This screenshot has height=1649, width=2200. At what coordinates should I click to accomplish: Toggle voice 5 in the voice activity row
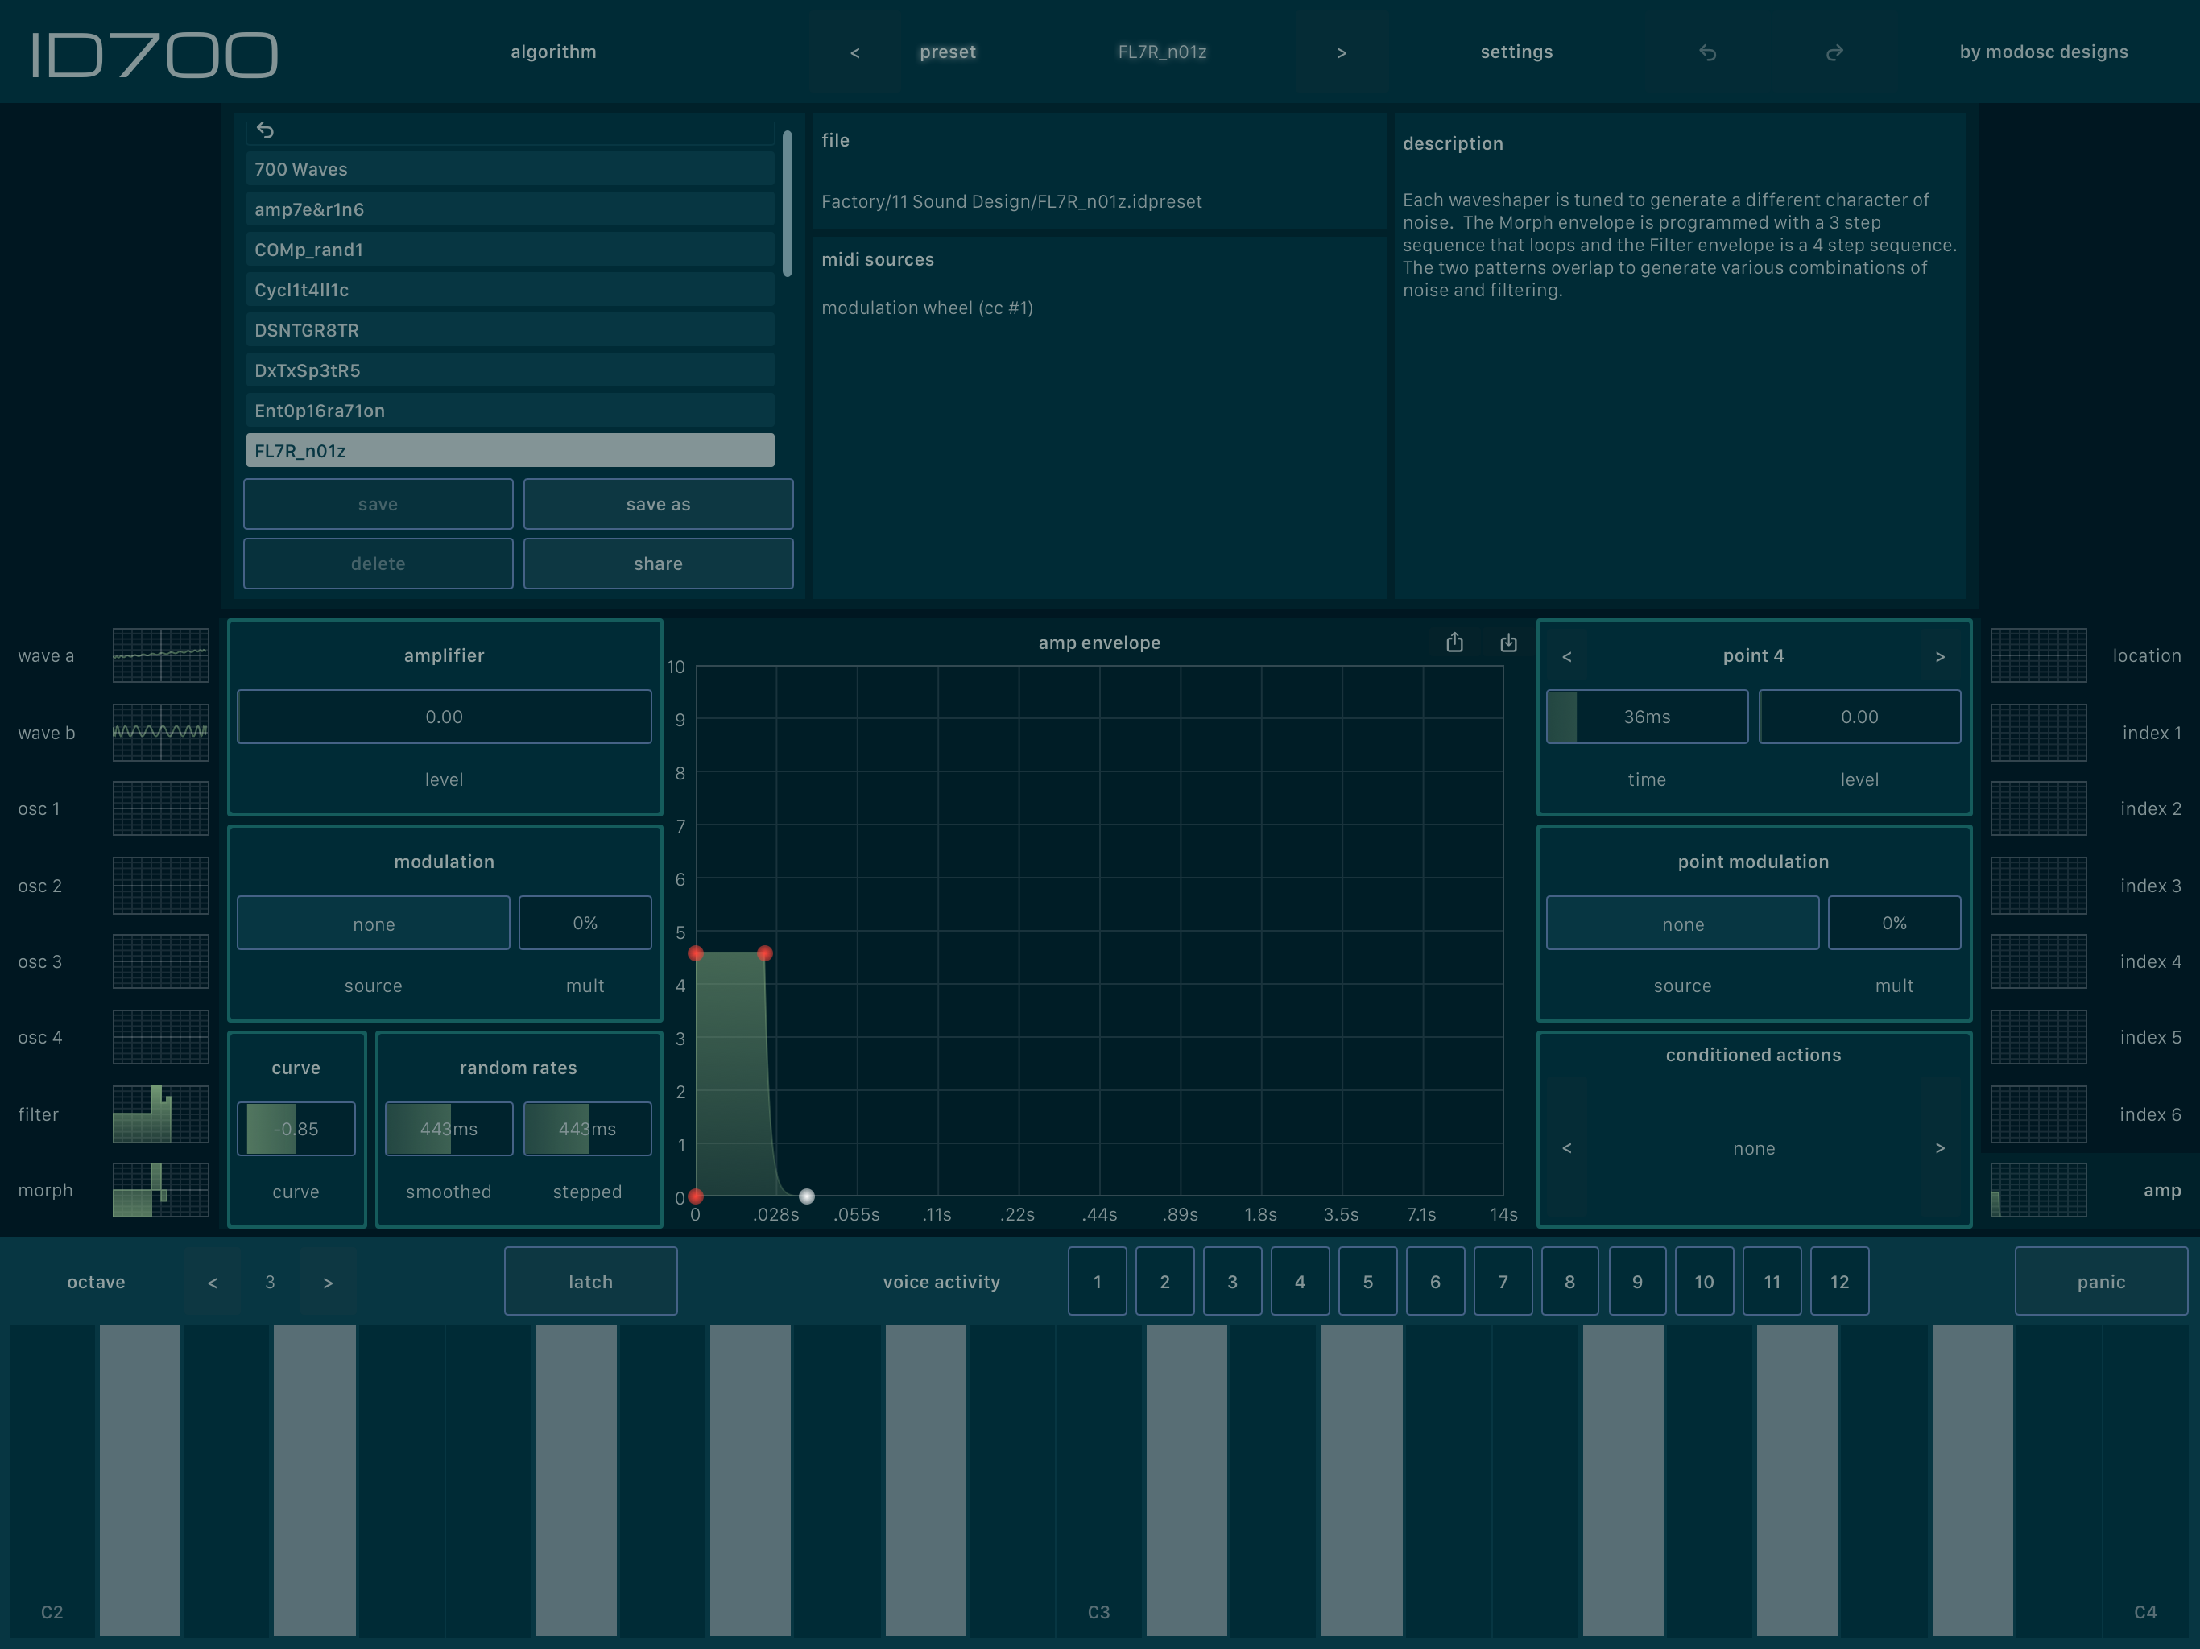pos(1367,1281)
